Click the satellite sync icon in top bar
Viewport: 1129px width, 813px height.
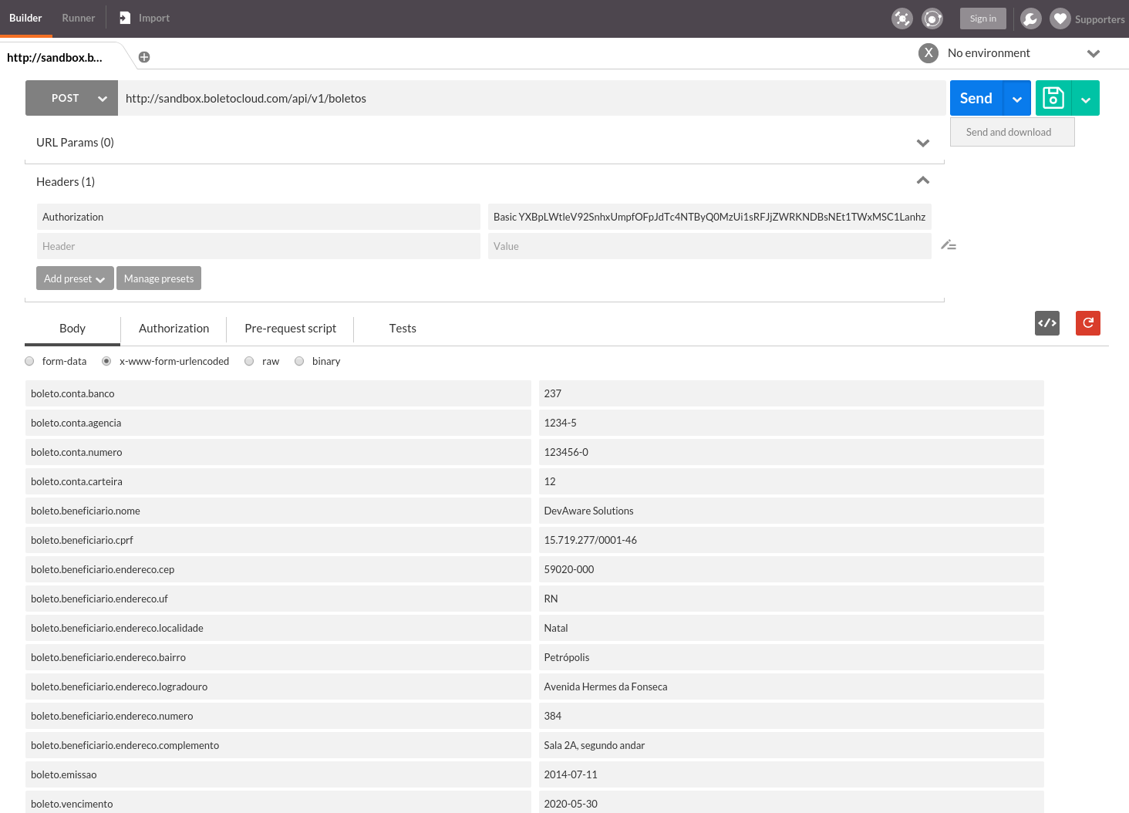tap(902, 19)
